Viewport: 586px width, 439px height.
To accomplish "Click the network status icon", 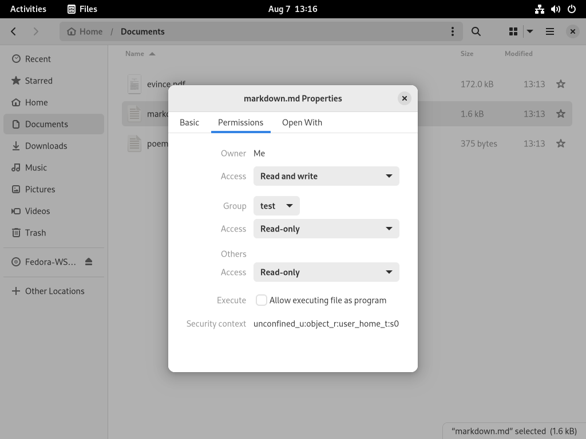I will coord(539,9).
